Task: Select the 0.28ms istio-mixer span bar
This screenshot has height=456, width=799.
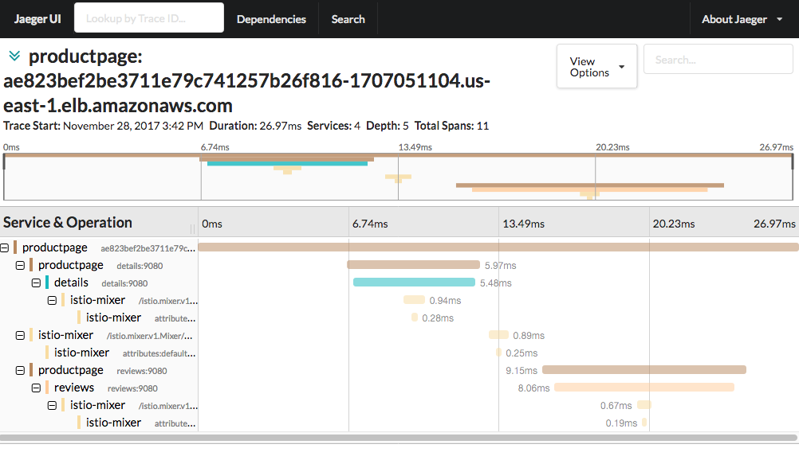Action: point(415,318)
